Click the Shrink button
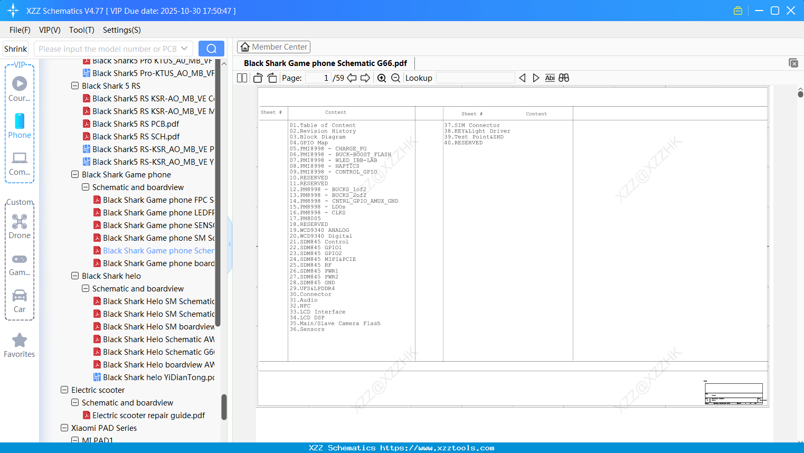This screenshot has width=804, height=453. point(16,49)
